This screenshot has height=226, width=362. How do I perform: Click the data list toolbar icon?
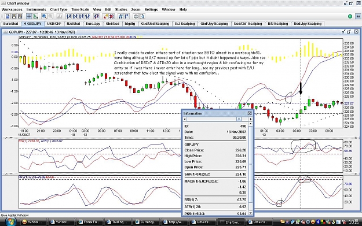[x=127, y=16]
